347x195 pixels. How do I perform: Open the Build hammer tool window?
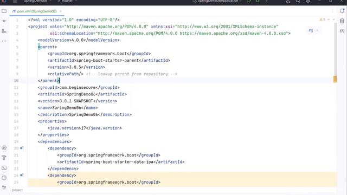point(4,158)
